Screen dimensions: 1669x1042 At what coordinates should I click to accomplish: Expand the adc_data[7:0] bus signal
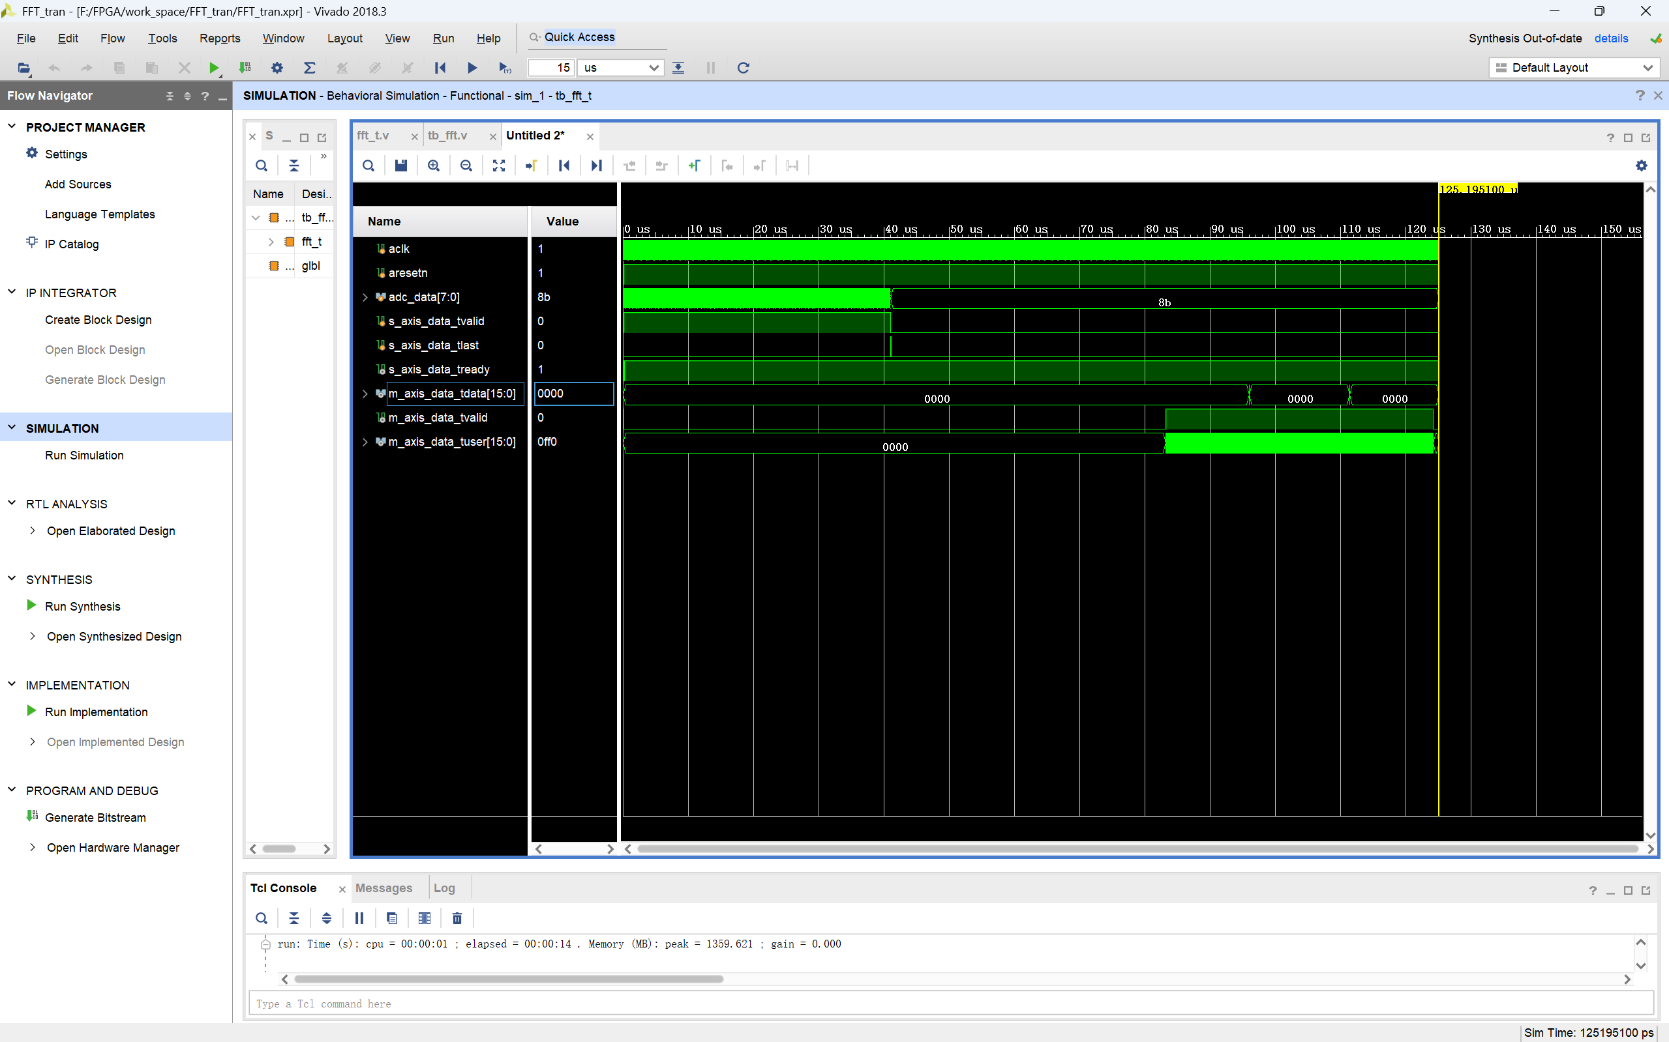coord(365,297)
